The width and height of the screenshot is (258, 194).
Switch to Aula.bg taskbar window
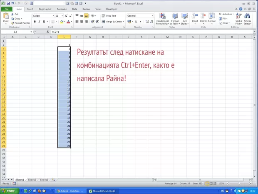tap(70, 191)
